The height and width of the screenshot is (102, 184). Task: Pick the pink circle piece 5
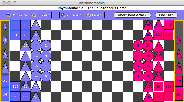click(x=138, y=66)
